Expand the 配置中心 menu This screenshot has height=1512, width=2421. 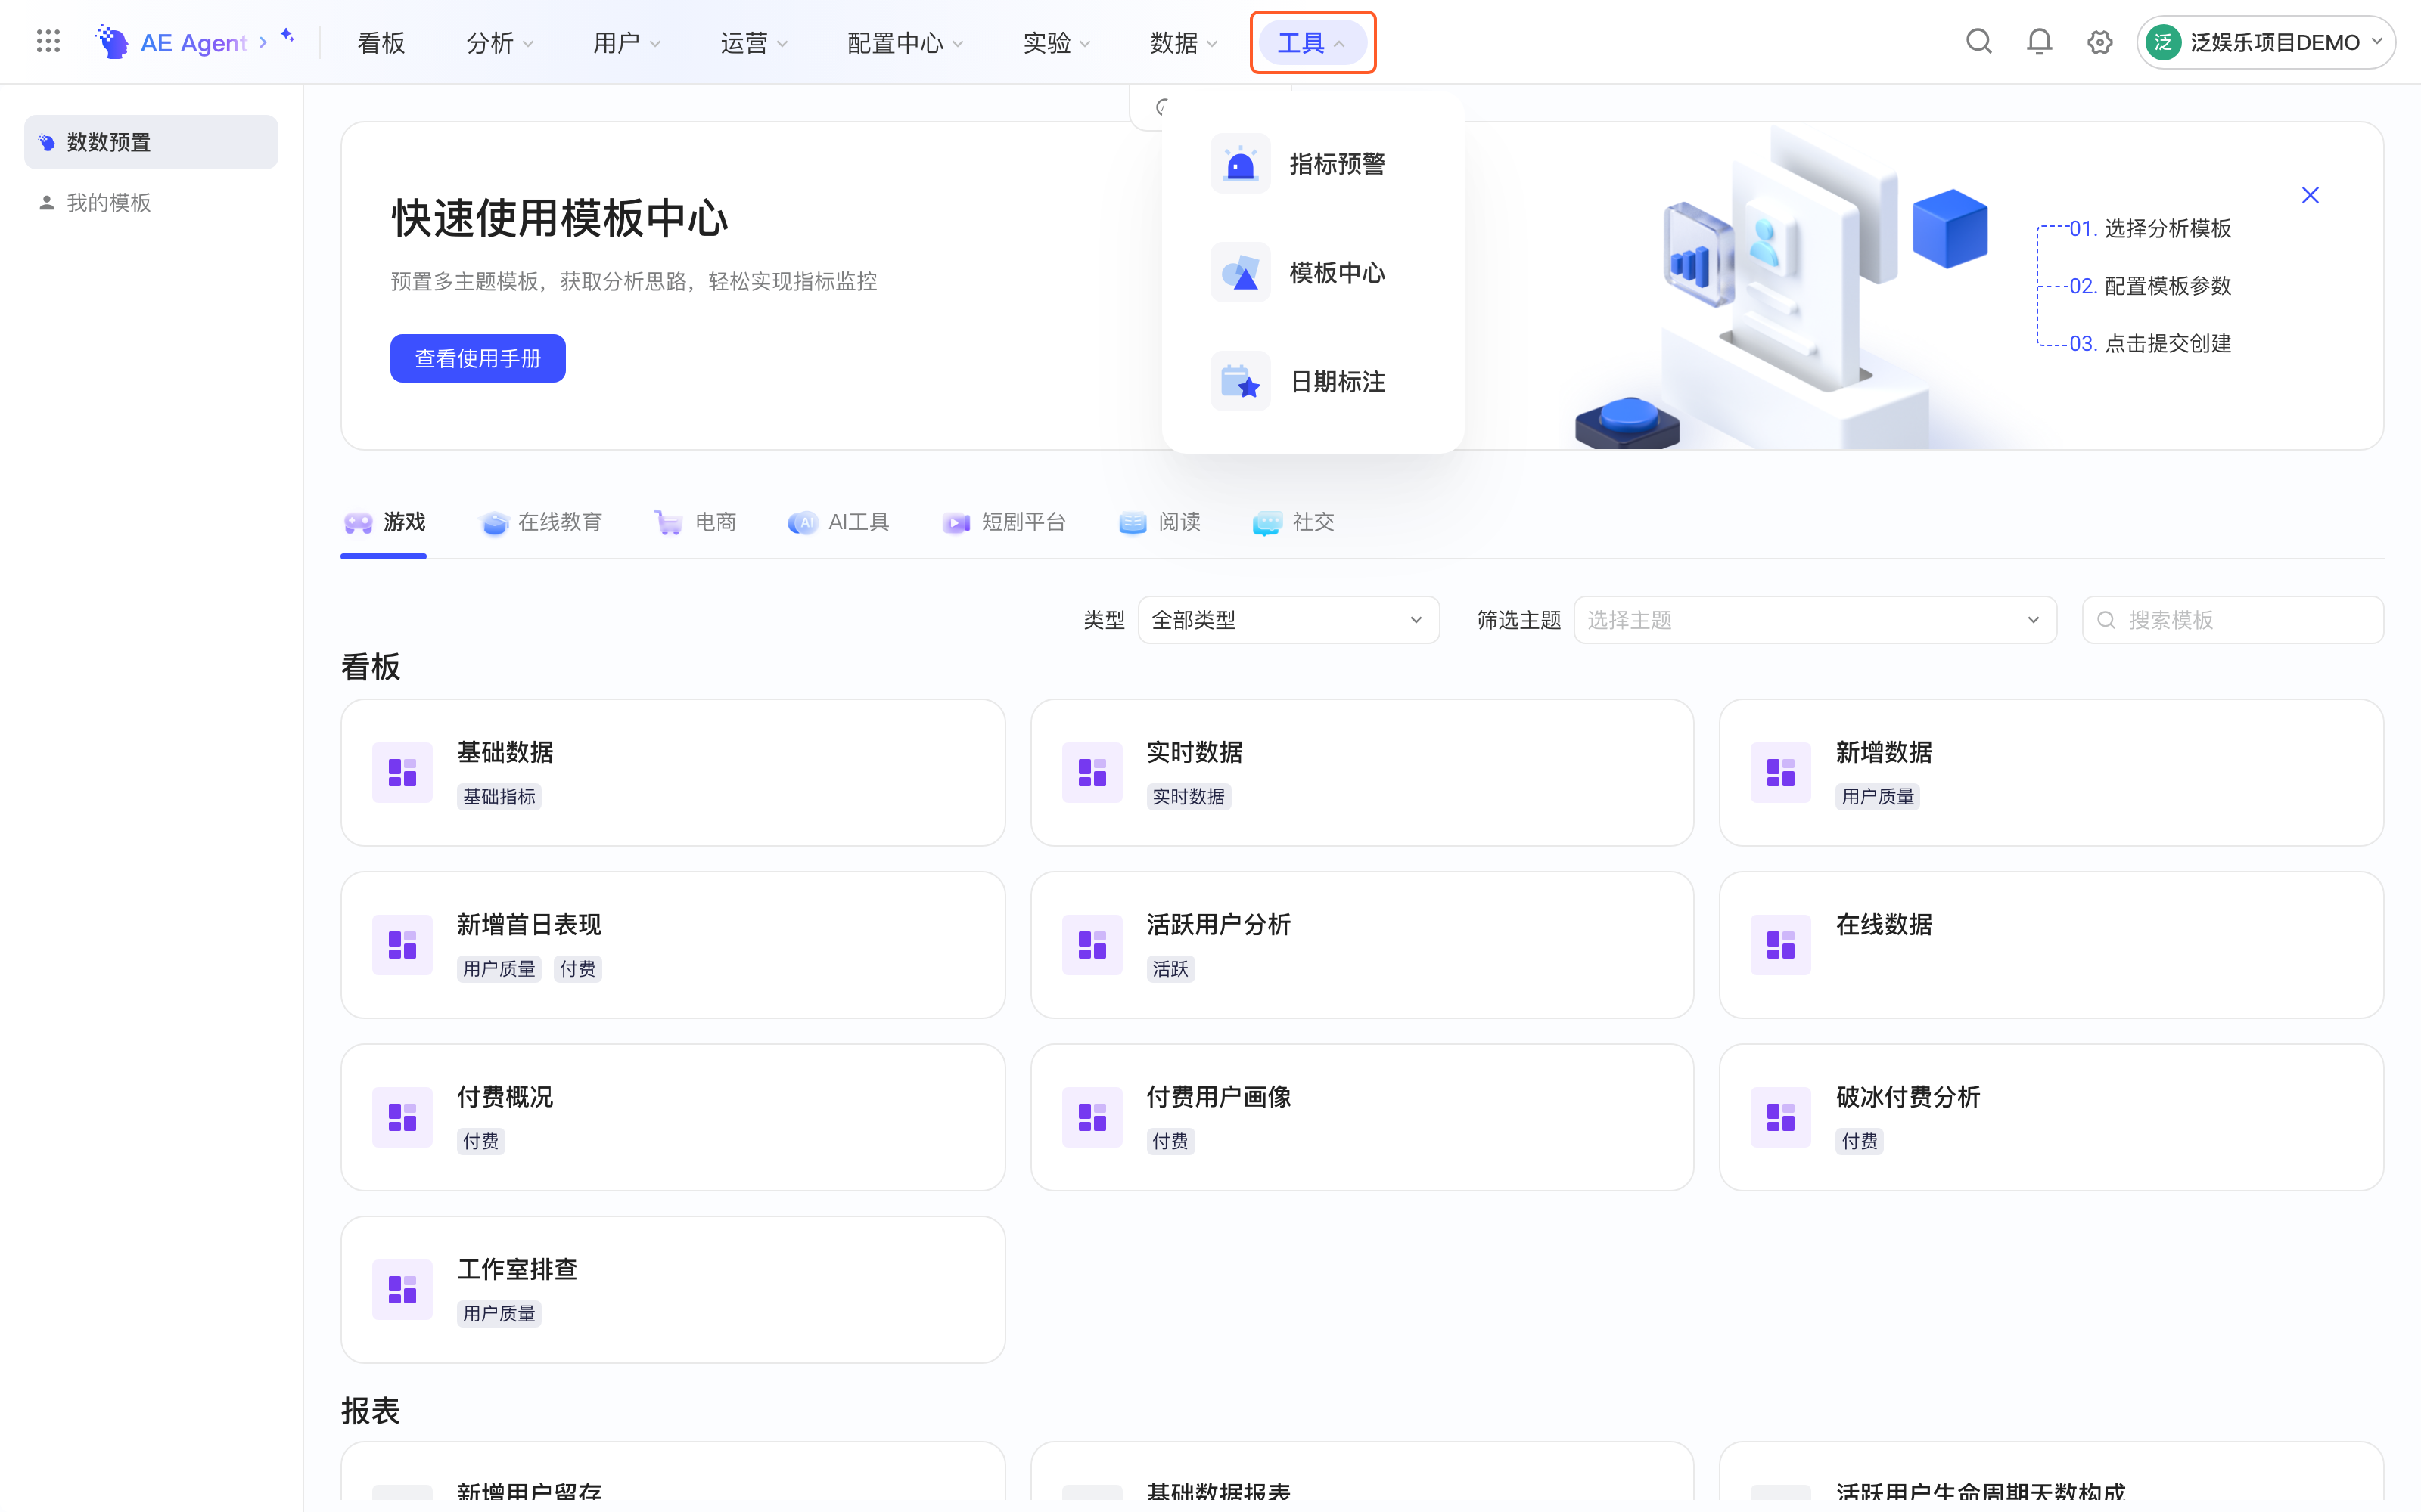pyautogui.click(x=904, y=43)
